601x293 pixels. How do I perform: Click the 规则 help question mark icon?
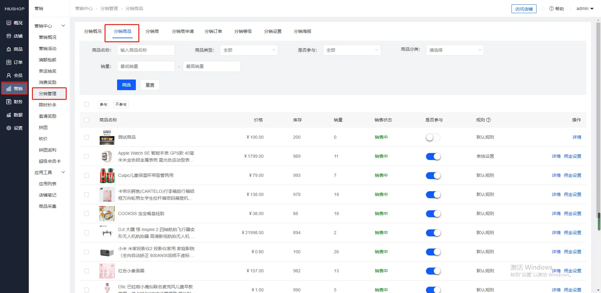(489, 120)
